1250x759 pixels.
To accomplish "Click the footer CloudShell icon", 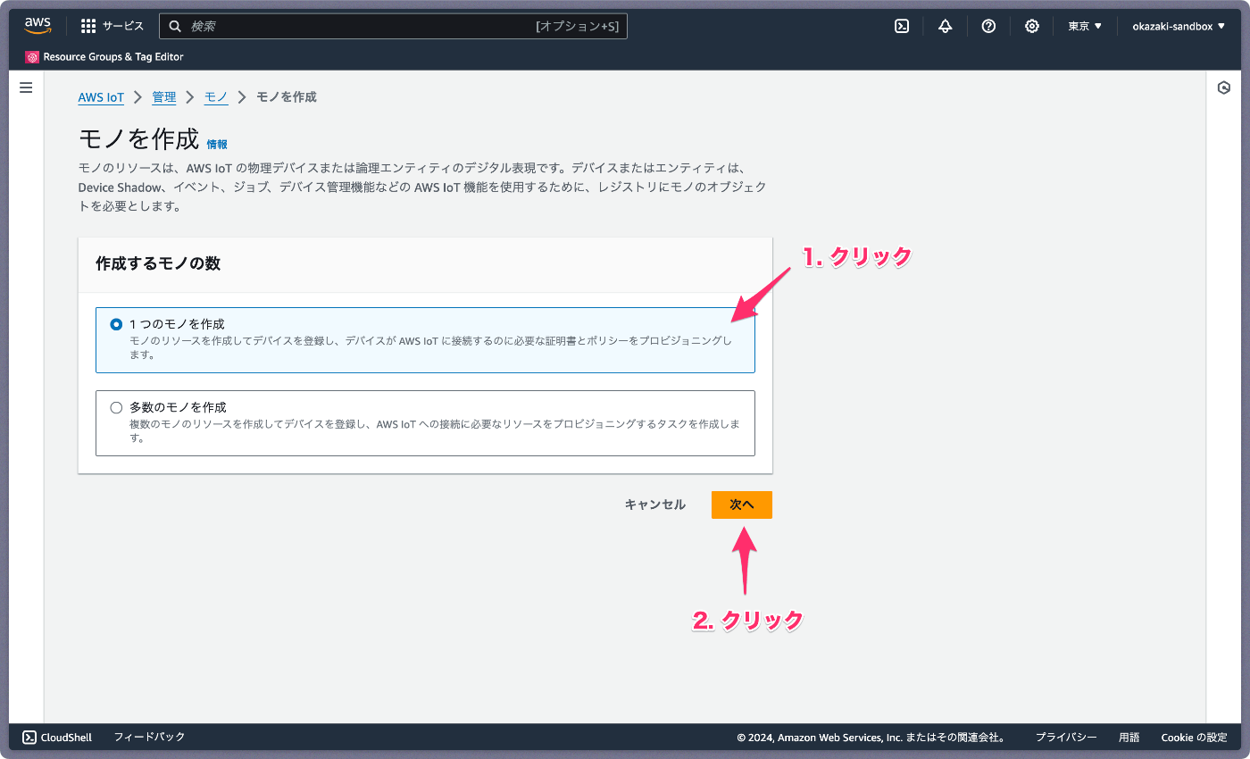I will [29, 737].
